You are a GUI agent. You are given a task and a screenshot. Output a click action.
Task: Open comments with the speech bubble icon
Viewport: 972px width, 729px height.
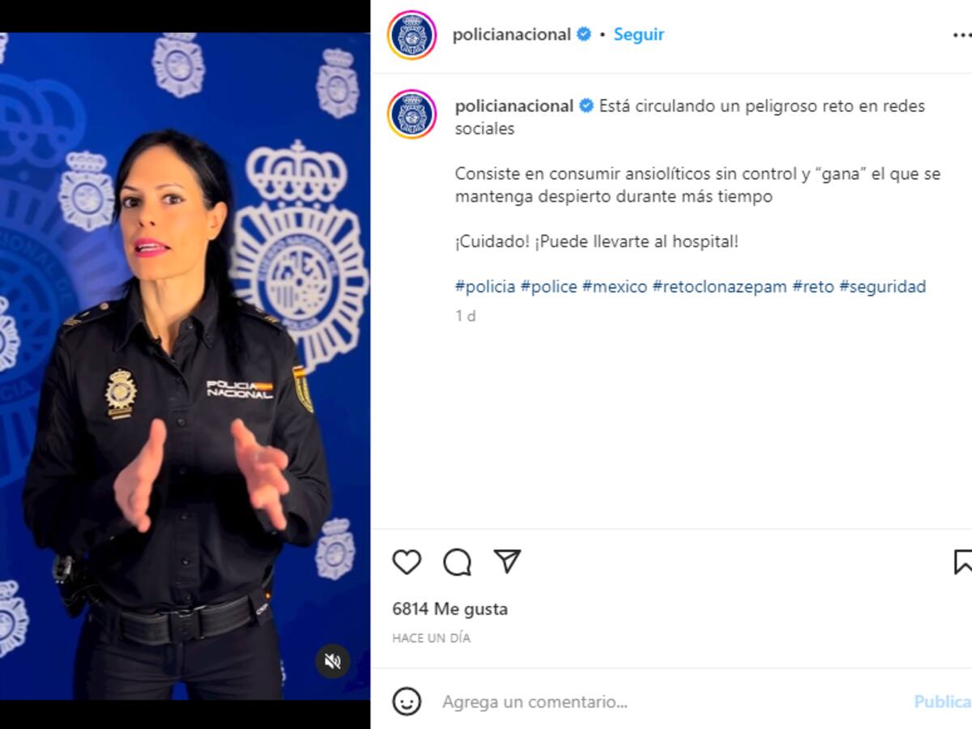(457, 561)
